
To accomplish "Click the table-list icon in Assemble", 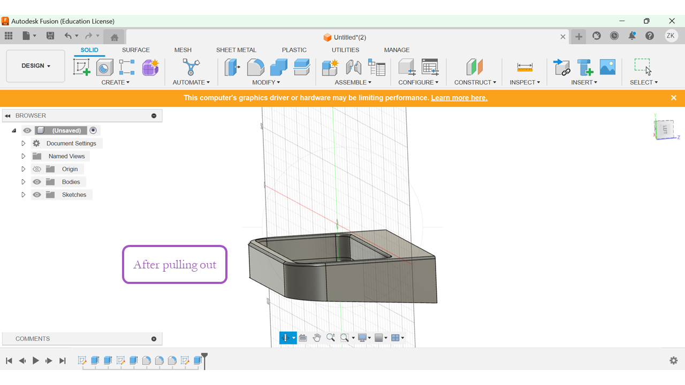I will point(377,67).
